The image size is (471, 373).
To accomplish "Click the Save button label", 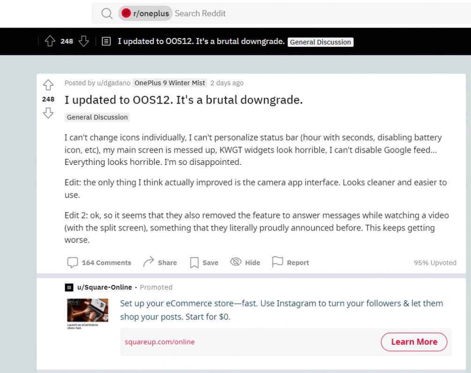I will (x=210, y=263).
